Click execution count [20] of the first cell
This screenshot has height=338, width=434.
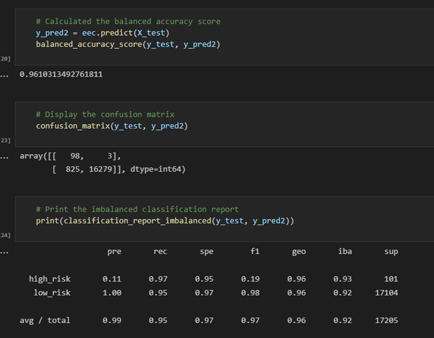point(5,59)
